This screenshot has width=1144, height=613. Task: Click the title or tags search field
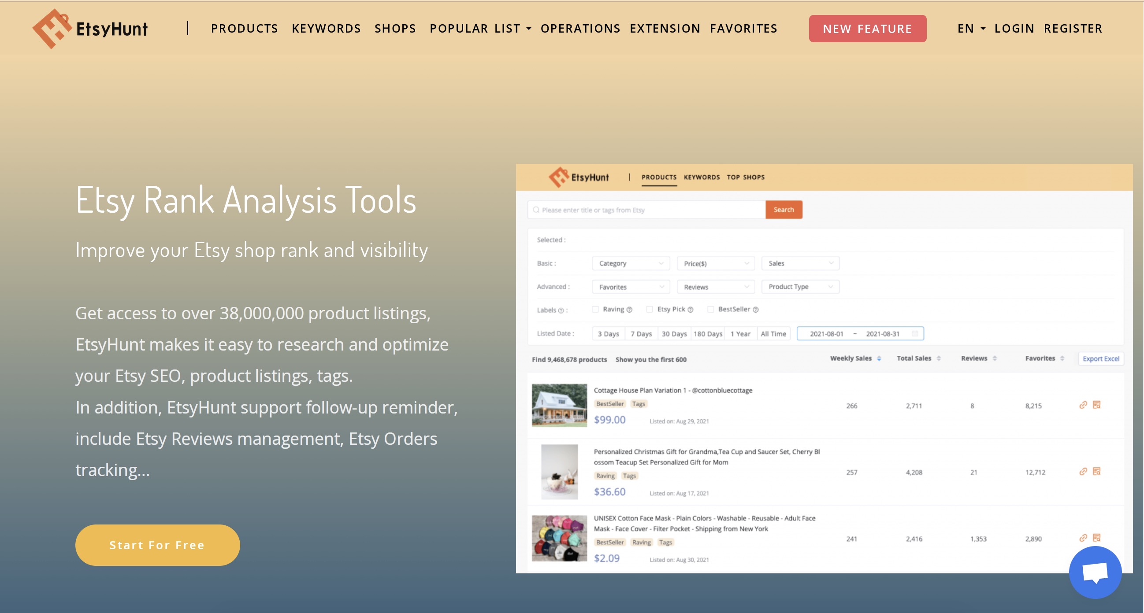pos(646,210)
